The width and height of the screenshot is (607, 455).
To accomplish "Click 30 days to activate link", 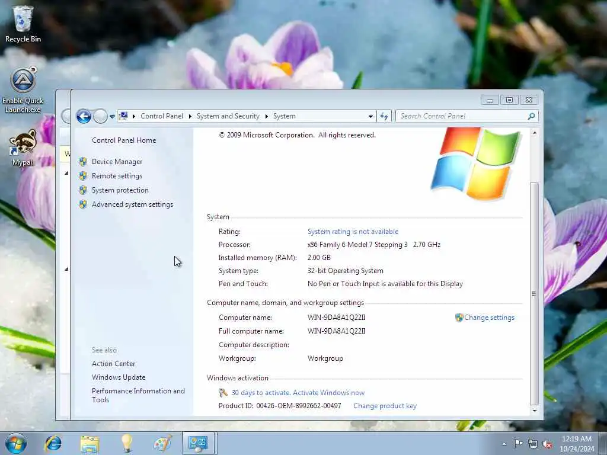I will 298,393.
